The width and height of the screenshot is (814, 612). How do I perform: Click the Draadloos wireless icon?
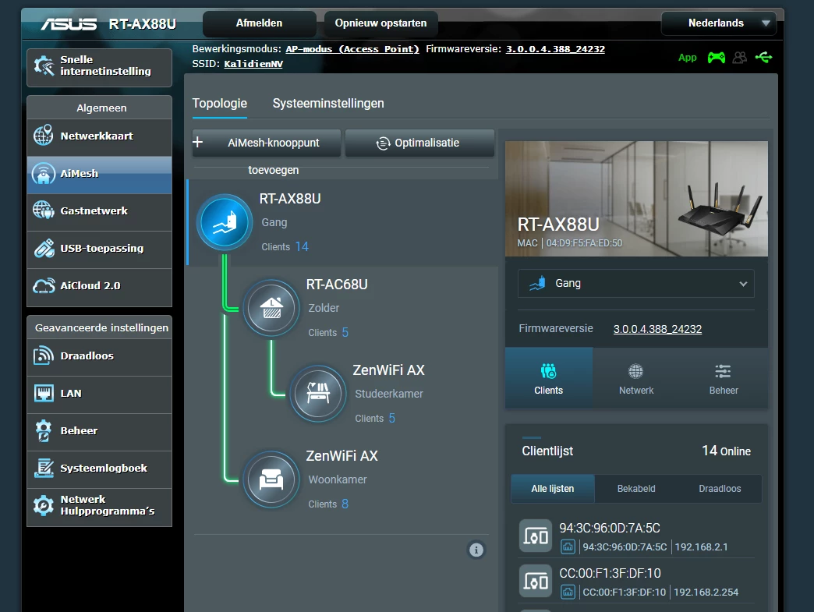click(x=44, y=356)
